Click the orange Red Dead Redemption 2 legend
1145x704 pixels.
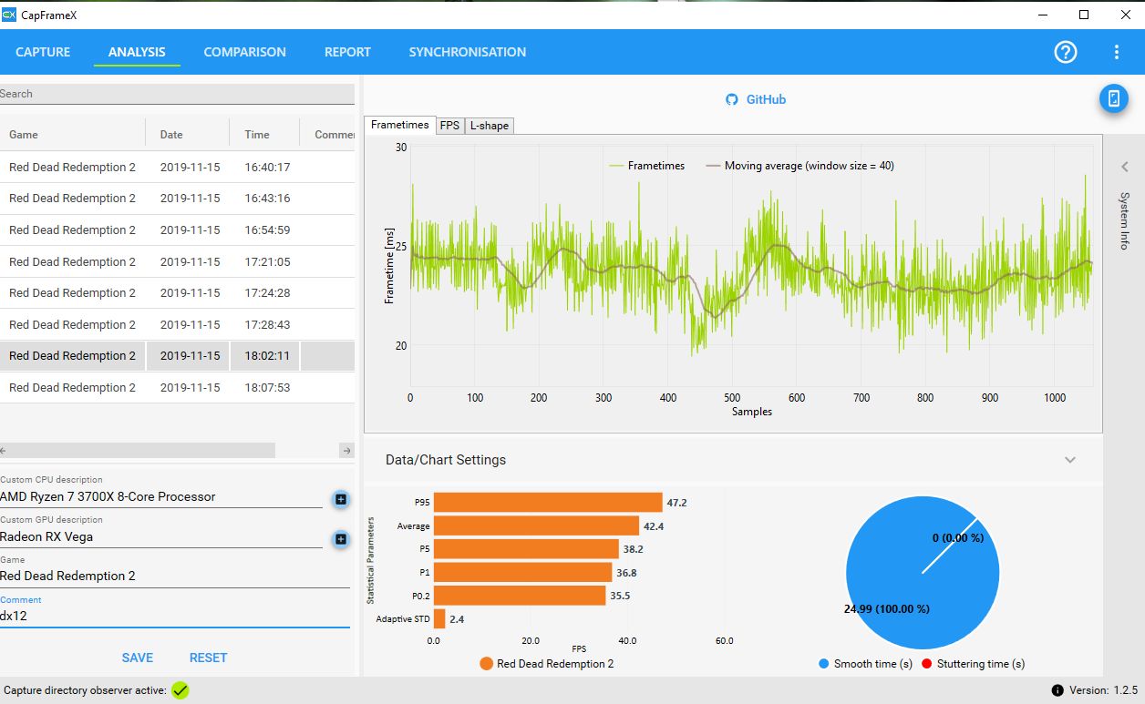tap(546, 664)
